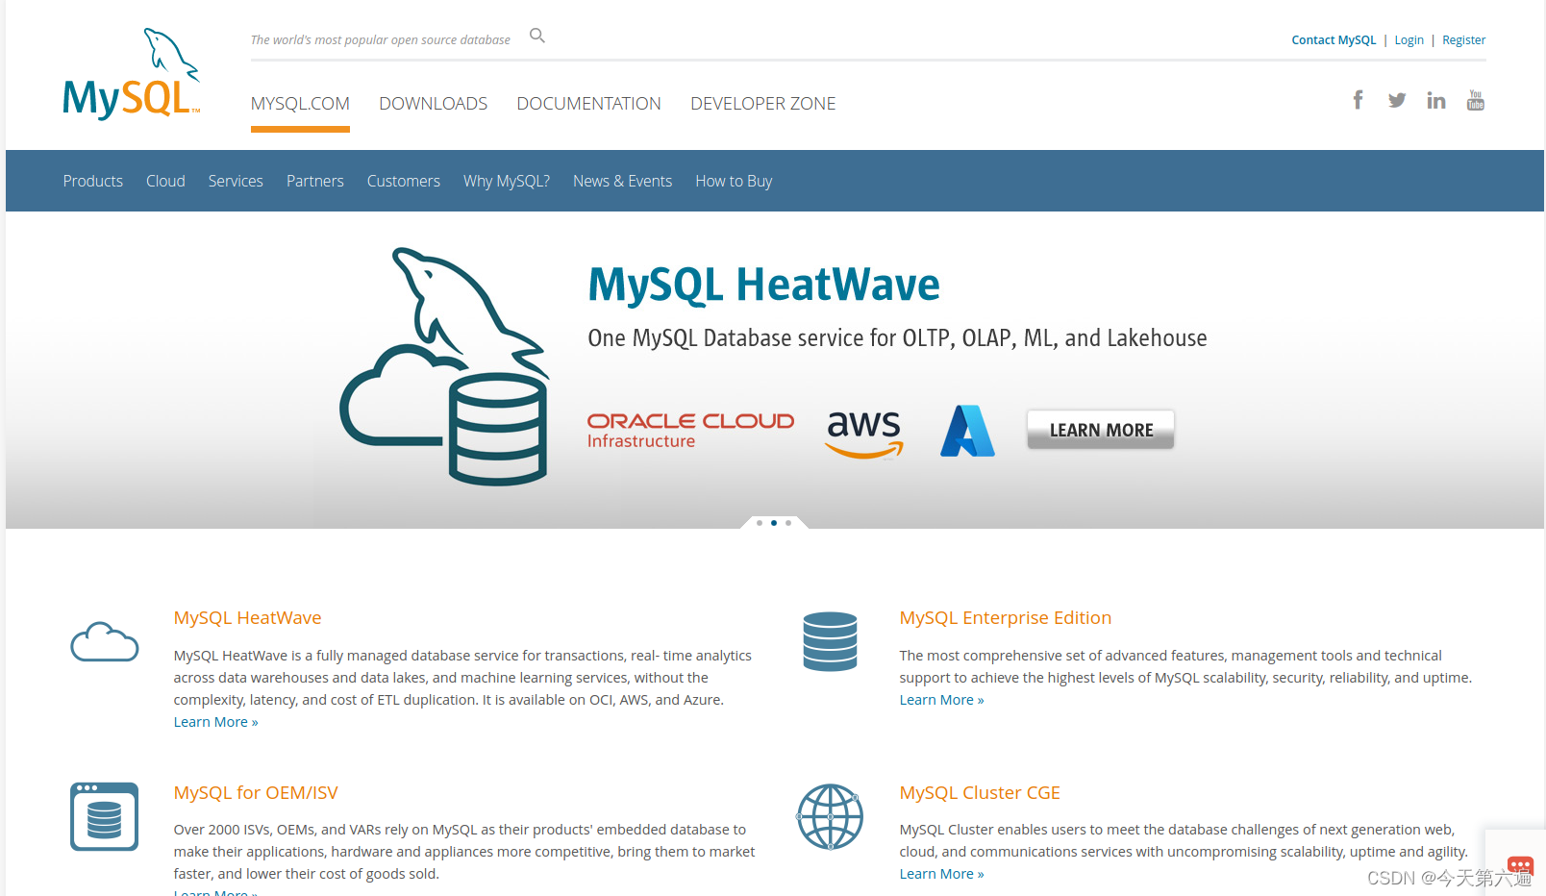The height and width of the screenshot is (896, 1546).
Task: Open the search magnifier icon
Action: (x=537, y=36)
